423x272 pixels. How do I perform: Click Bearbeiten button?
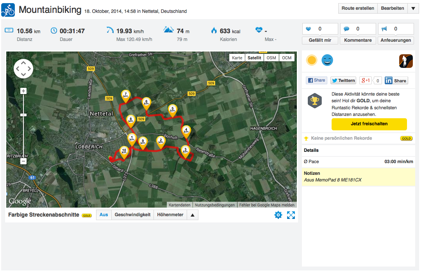coord(393,8)
